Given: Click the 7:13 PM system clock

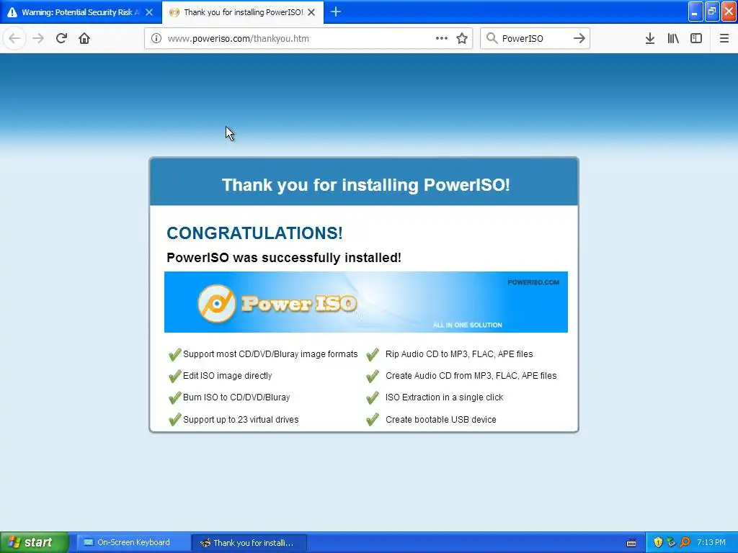Looking at the screenshot, I should [x=711, y=542].
